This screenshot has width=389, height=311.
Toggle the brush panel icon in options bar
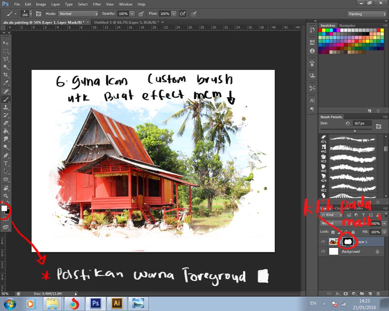38,14
